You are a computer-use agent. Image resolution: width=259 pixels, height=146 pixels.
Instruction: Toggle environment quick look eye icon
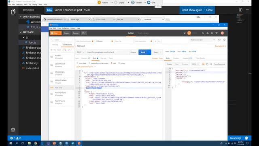219,40
